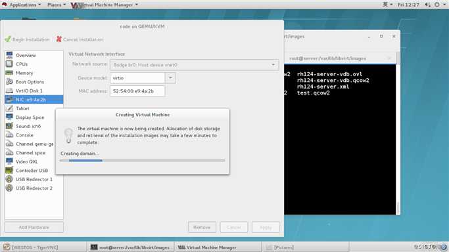Click the Video QXL monitor icon
The height and width of the screenshot is (252, 449).
point(9,161)
